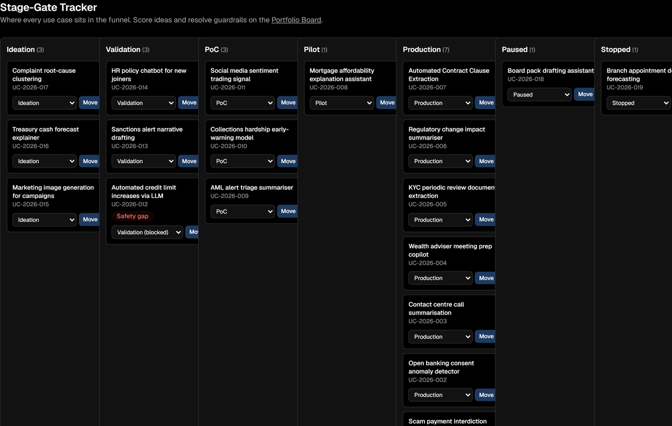Open stage dropdown for AML alert triage summariser
The height and width of the screenshot is (426, 672).
(x=243, y=211)
